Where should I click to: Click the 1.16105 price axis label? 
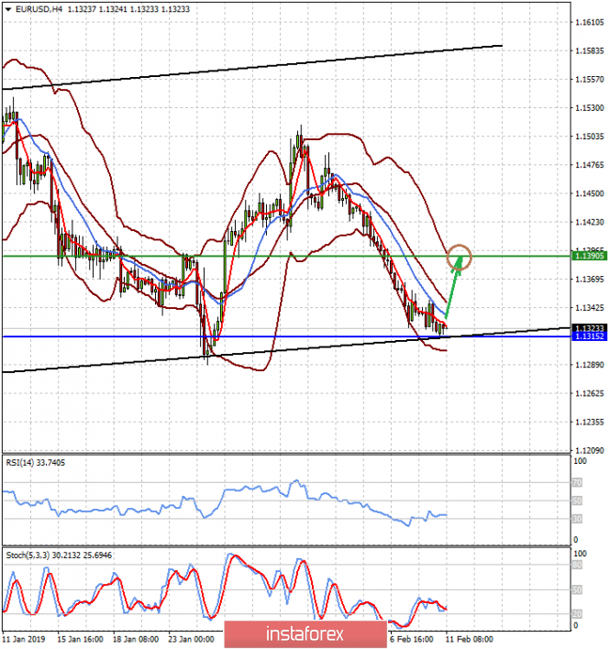point(588,22)
